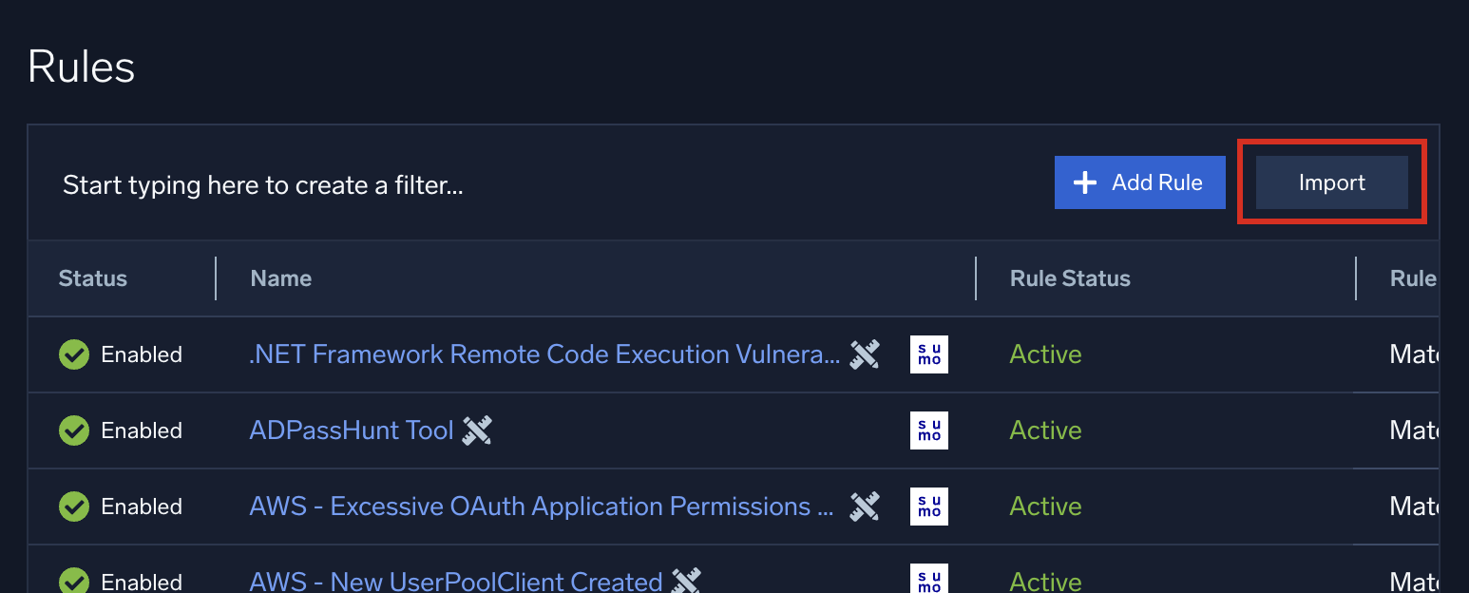Toggle Enabled checkmark for AWS Excessive OAuth rule

pyautogui.click(x=74, y=507)
